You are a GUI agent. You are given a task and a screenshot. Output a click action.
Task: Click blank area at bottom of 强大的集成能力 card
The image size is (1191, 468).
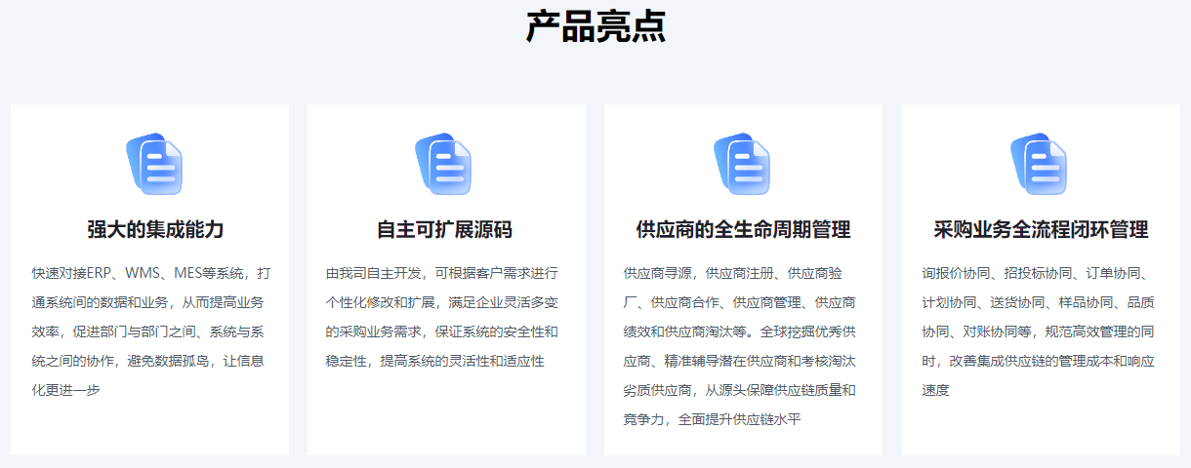pyautogui.click(x=149, y=429)
